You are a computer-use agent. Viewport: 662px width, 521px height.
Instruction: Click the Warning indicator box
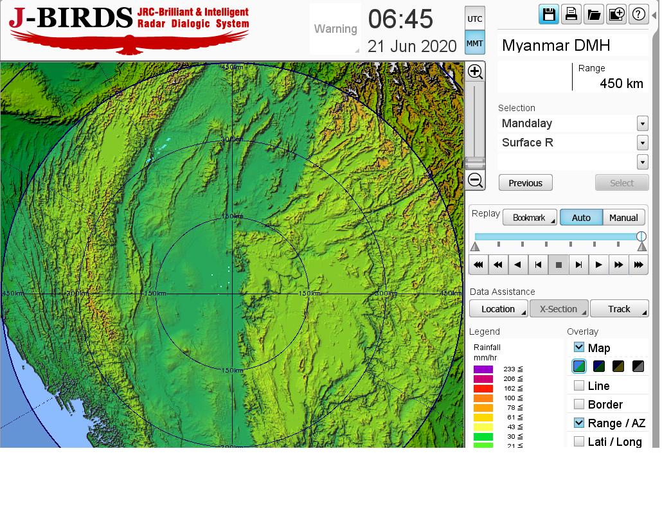335,29
